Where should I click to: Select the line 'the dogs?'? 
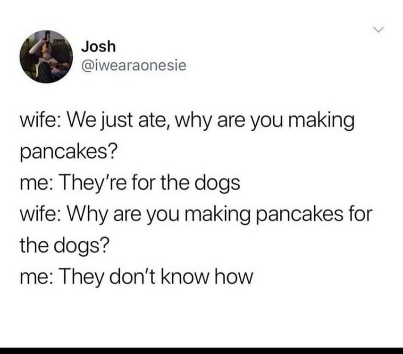coord(65,245)
